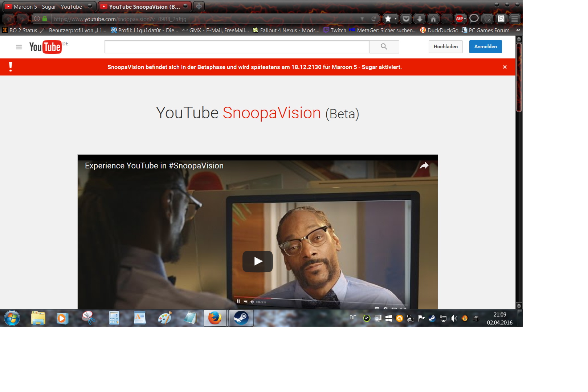The image size is (588, 392).
Task: Open the address bar history dropdown arrow
Action: pos(362,19)
